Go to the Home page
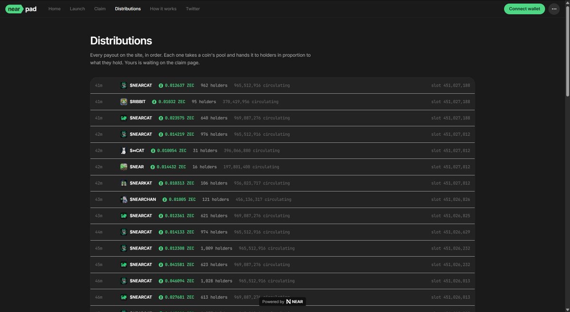This screenshot has width=570, height=312. tap(55, 9)
